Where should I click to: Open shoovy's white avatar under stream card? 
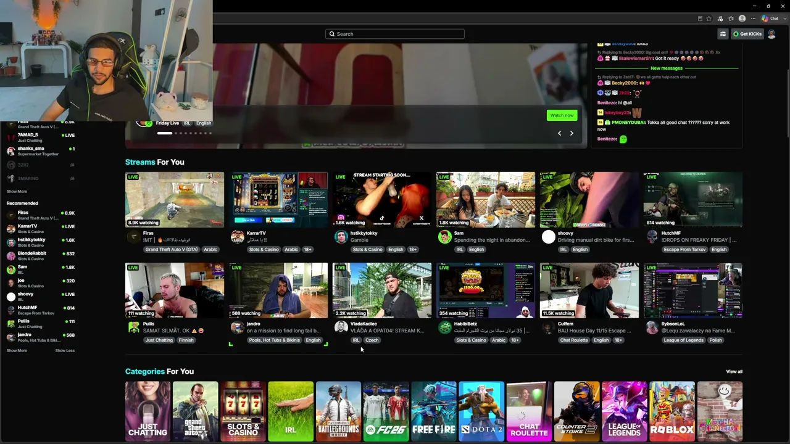click(548, 237)
